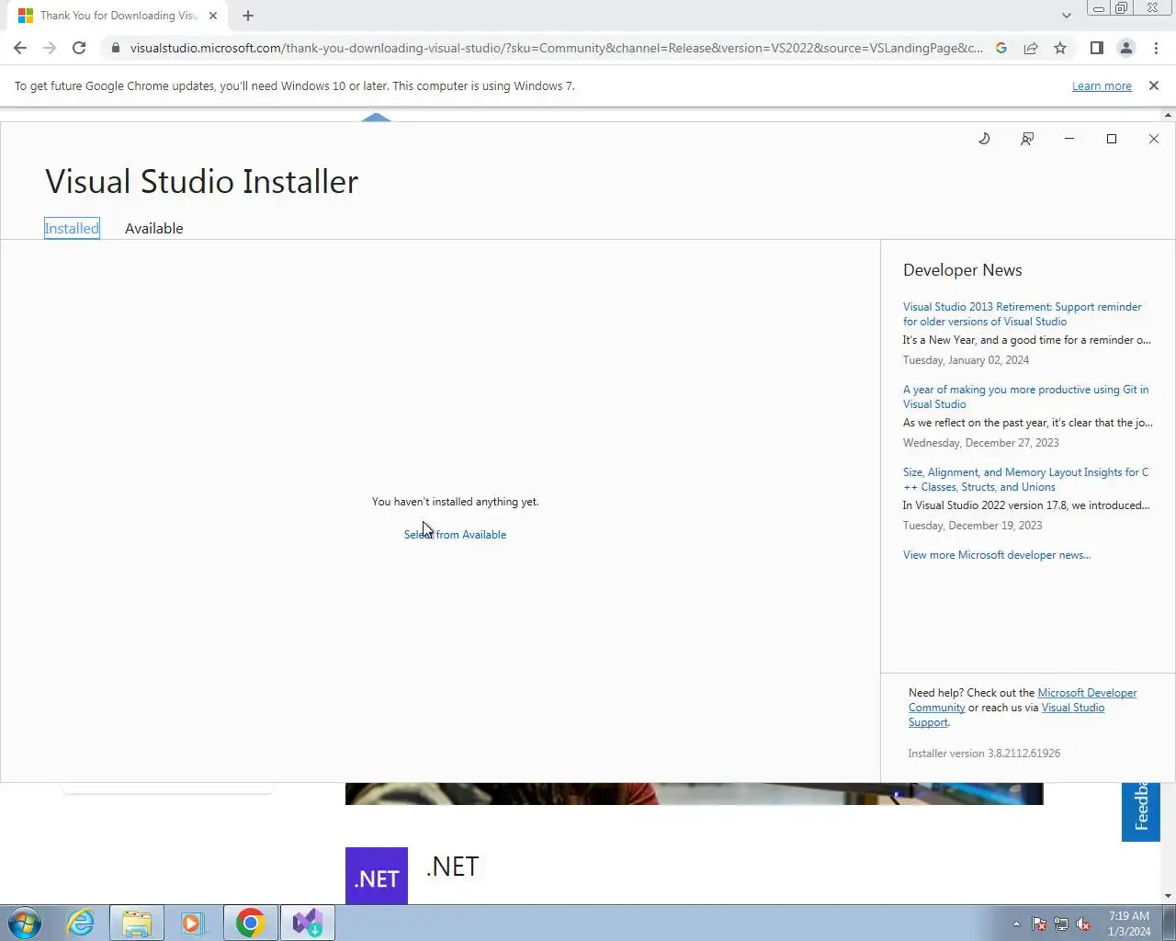Click the Developer News heading
1176x941 pixels.
click(x=962, y=270)
